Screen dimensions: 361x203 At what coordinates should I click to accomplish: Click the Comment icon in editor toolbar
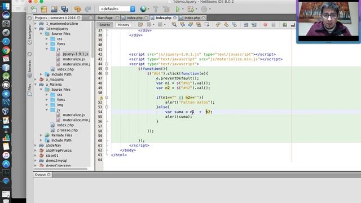(x=285, y=25)
